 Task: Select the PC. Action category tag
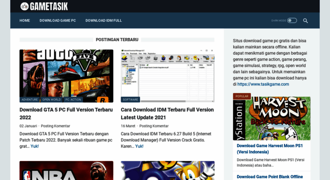(x=73, y=100)
